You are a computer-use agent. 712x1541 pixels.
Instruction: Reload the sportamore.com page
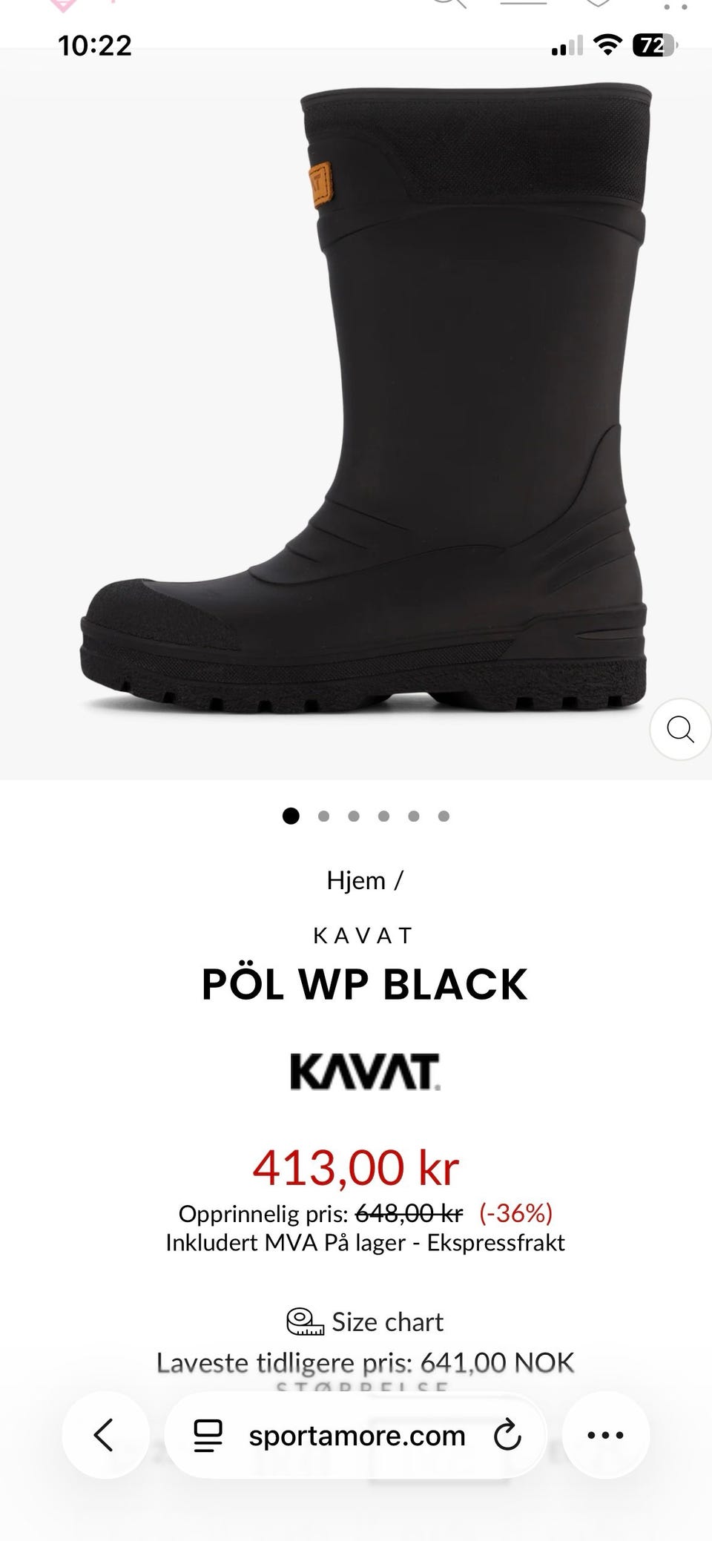507,1436
